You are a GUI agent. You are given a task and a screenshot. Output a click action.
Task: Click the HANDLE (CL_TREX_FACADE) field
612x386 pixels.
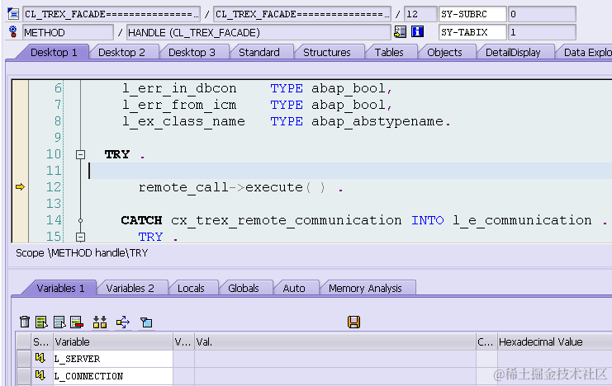tap(259, 32)
